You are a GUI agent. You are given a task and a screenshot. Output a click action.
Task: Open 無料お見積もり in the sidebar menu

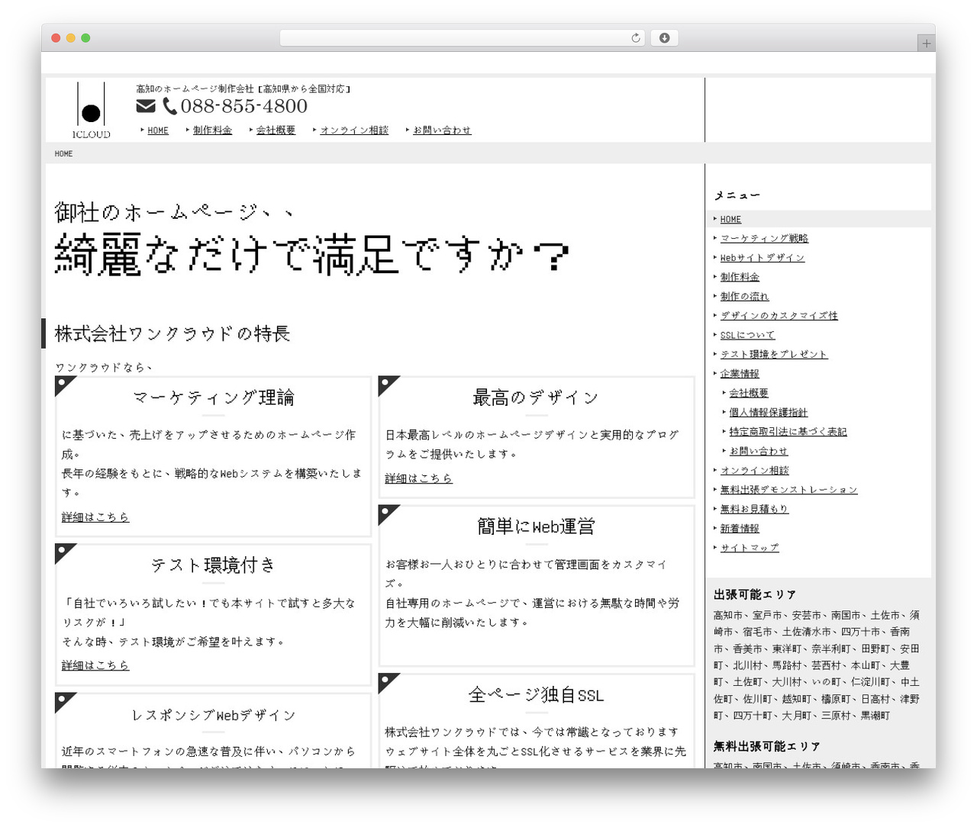click(754, 509)
